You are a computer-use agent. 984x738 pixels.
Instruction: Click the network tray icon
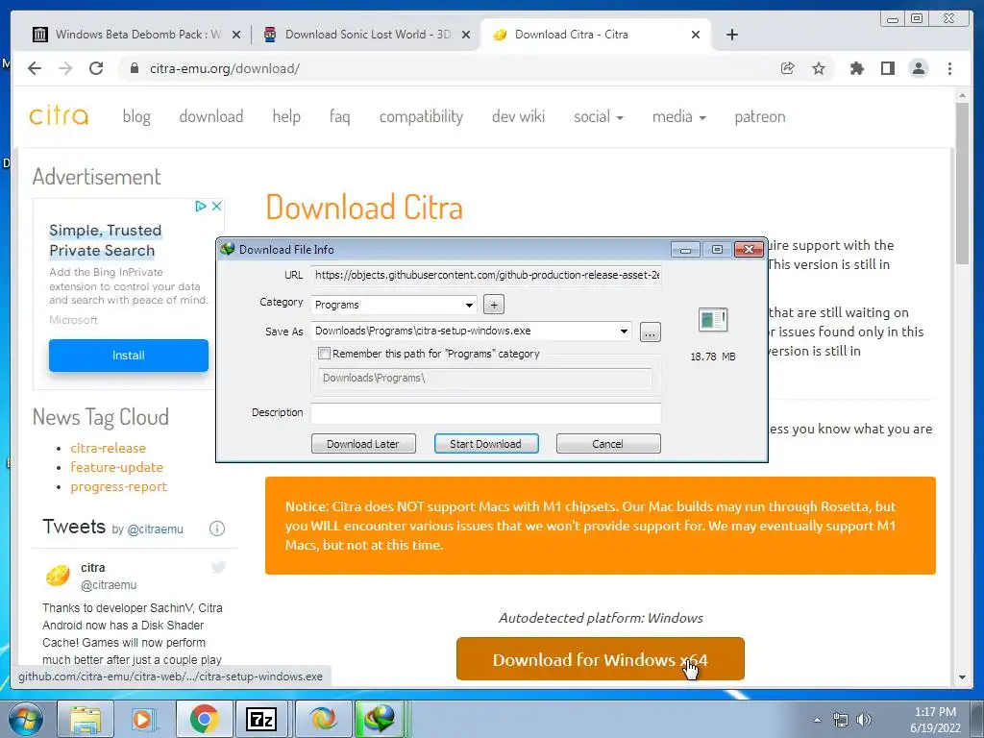point(840,720)
